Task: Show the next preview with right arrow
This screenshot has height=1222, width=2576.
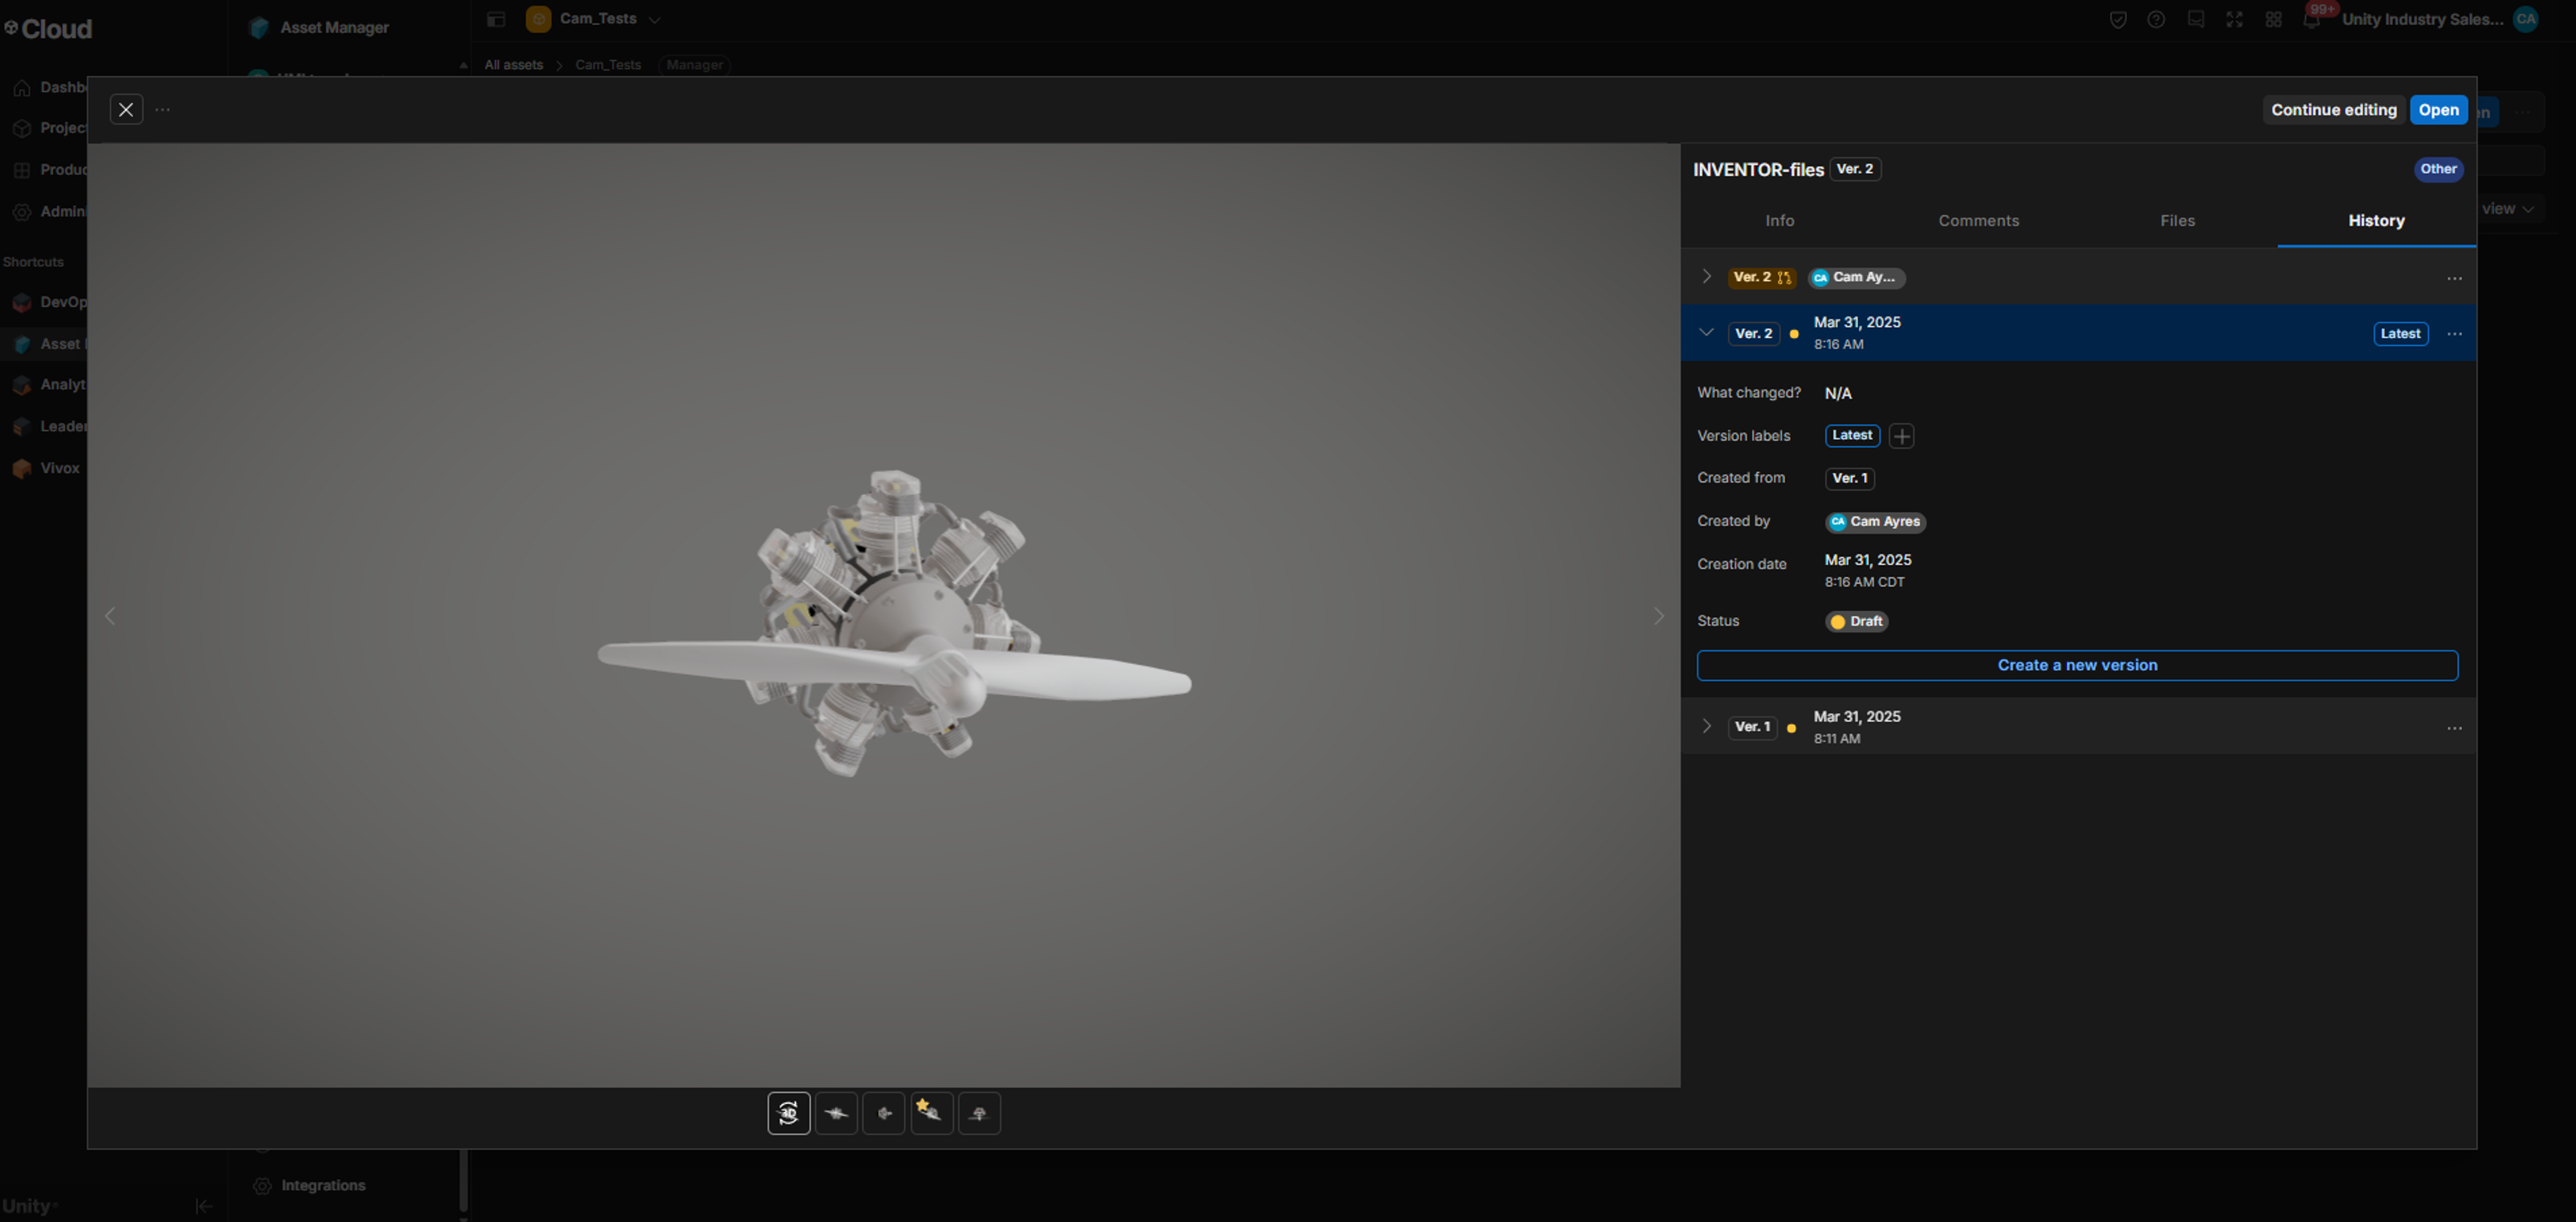Action: [1658, 616]
